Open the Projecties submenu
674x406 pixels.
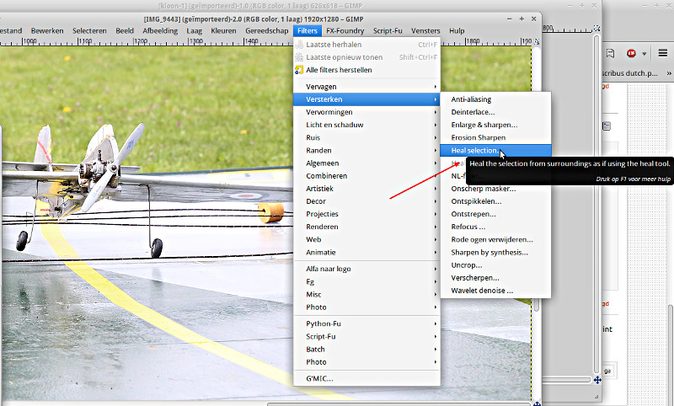pos(366,214)
